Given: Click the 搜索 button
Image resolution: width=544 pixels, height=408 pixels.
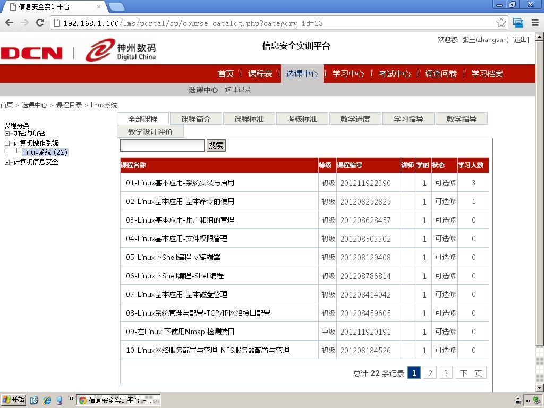Looking at the screenshot, I should [216, 146].
